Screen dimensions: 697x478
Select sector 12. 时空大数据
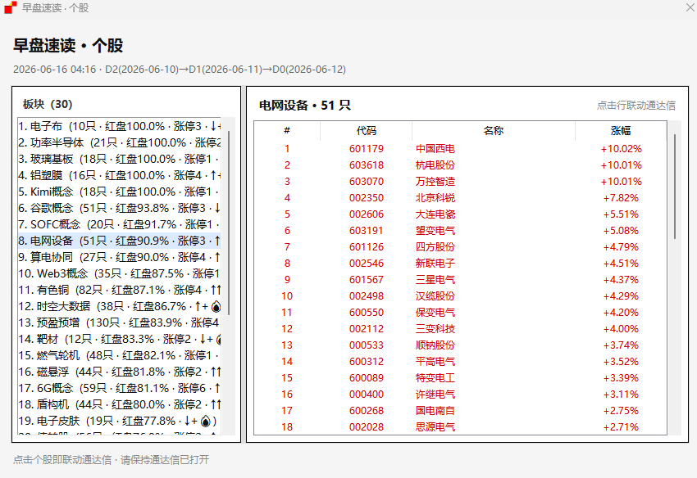119,307
